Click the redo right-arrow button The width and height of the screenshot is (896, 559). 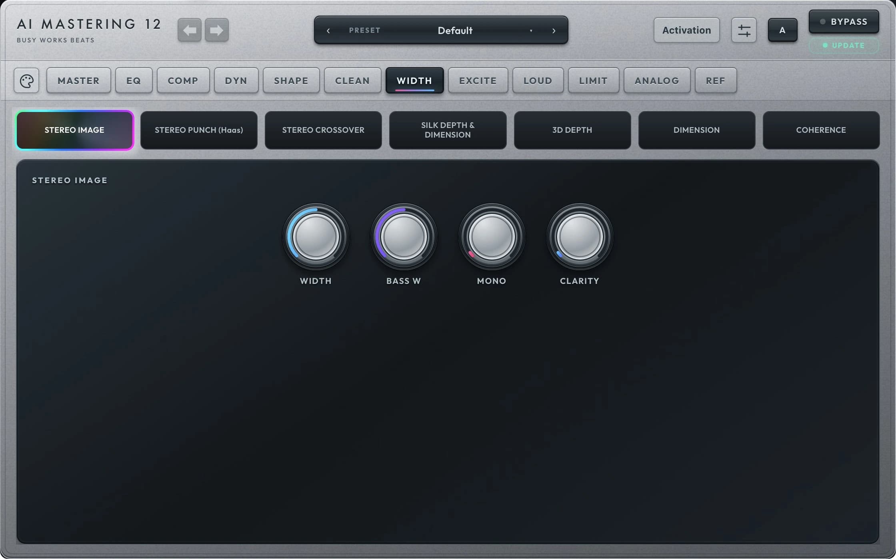click(217, 30)
